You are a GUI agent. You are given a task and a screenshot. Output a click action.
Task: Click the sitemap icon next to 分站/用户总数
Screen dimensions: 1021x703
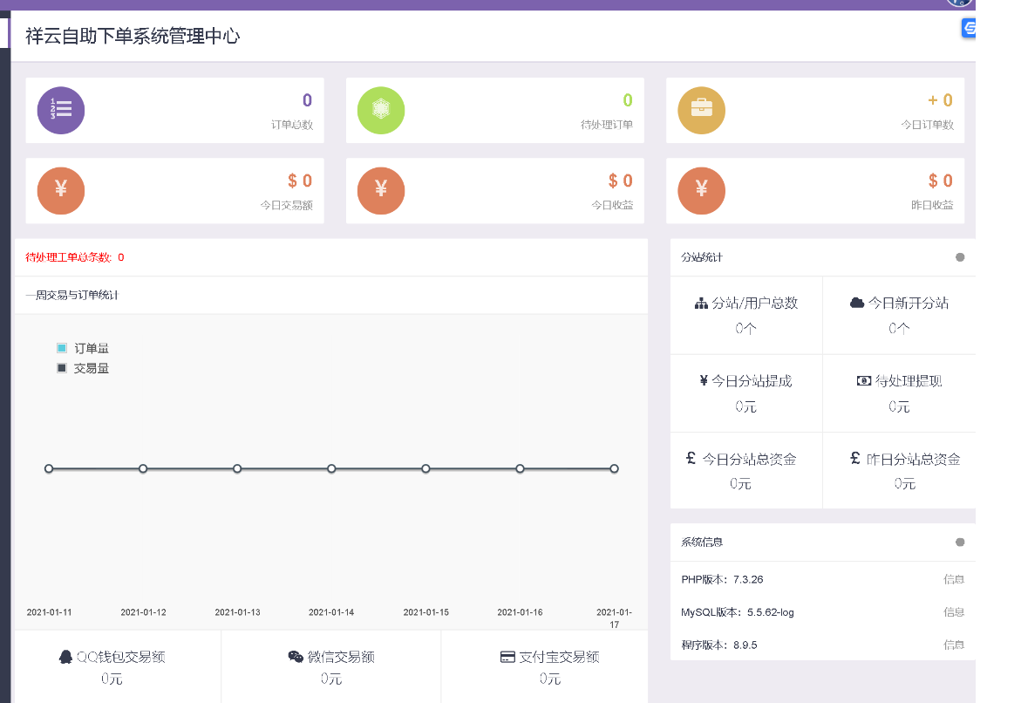(701, 303)
